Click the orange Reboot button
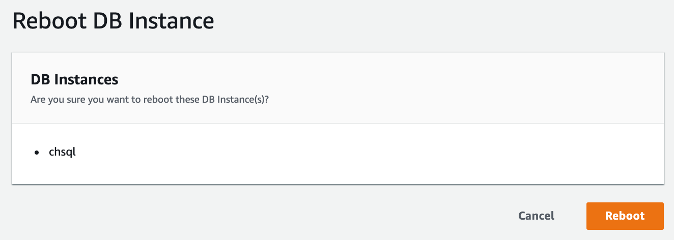This screenshot has height=240, width=674. [x=625, y=216]
